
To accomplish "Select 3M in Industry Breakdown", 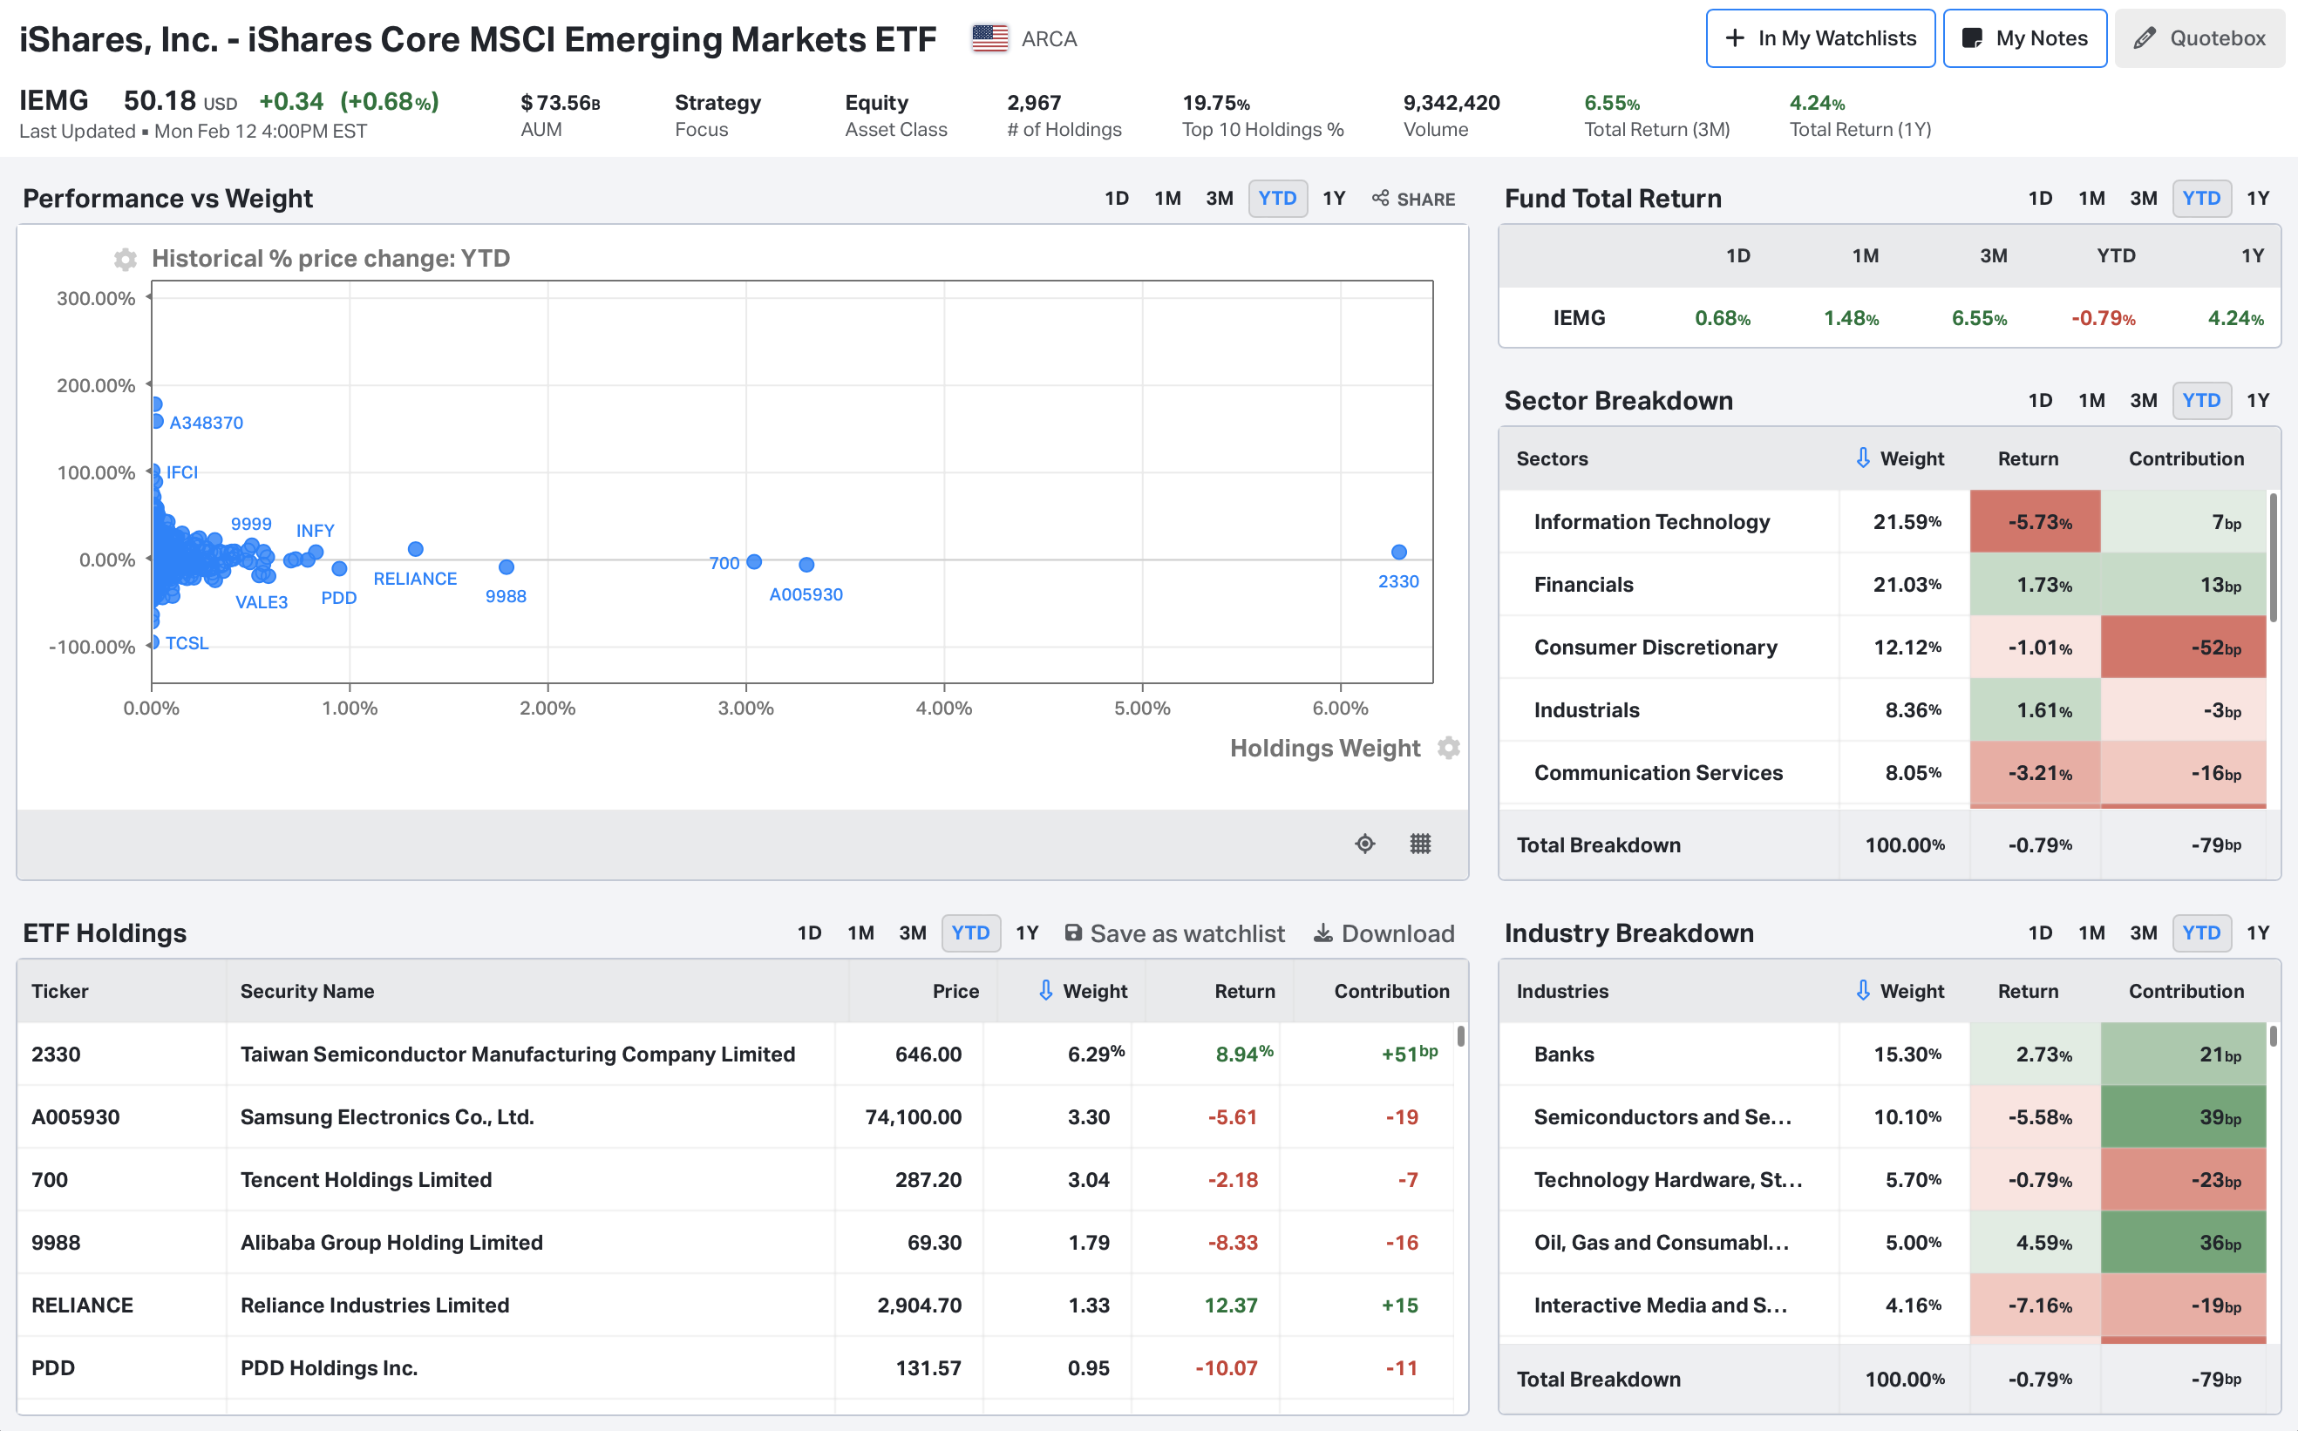I will tap(2144, 933).
